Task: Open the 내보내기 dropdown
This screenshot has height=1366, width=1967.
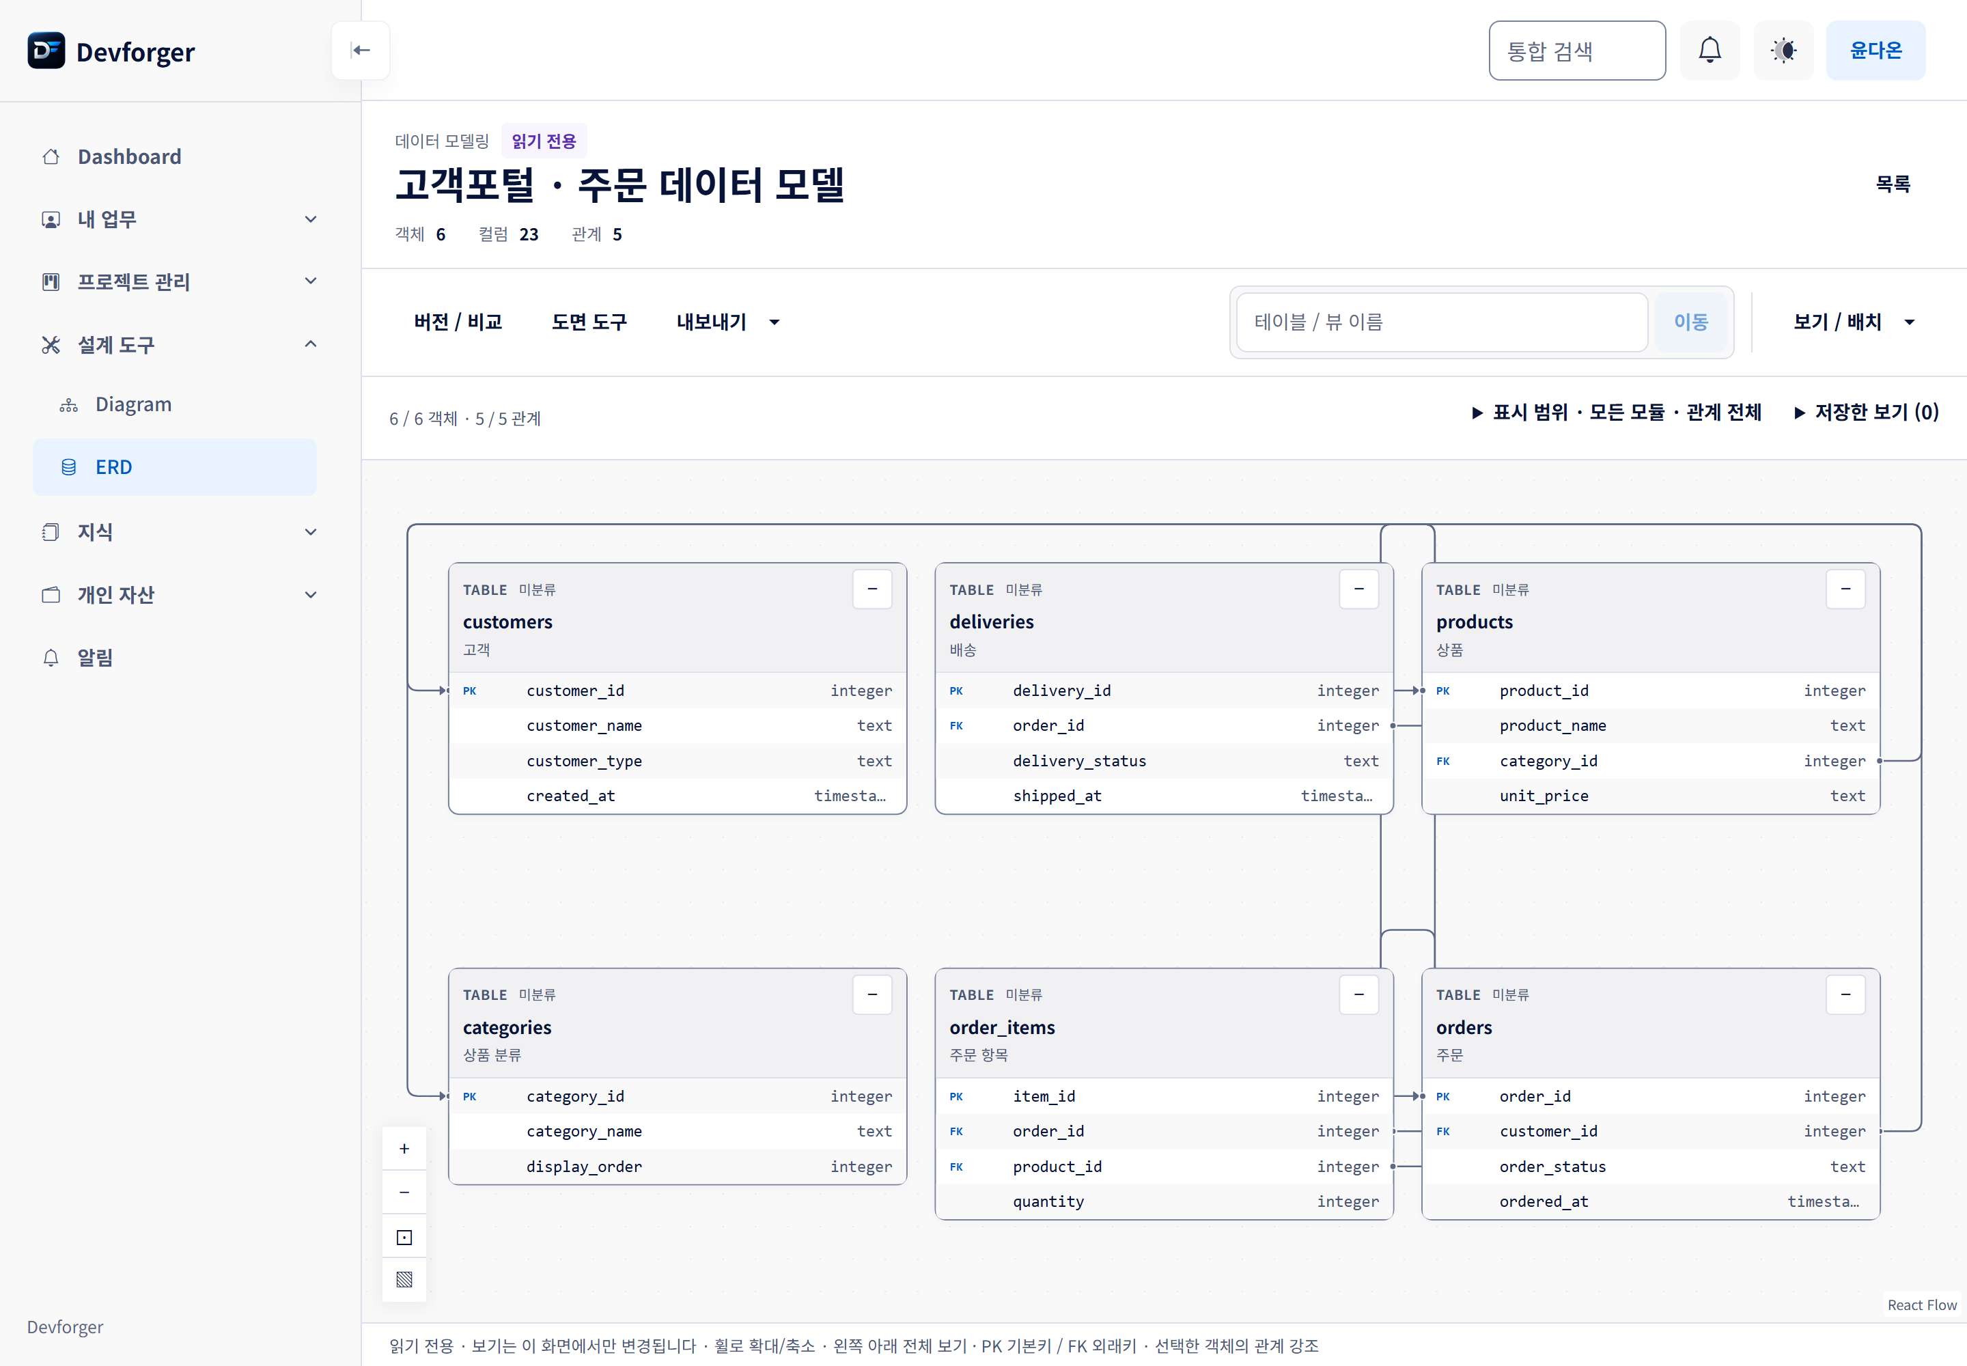Action: (x=727, y=322)
